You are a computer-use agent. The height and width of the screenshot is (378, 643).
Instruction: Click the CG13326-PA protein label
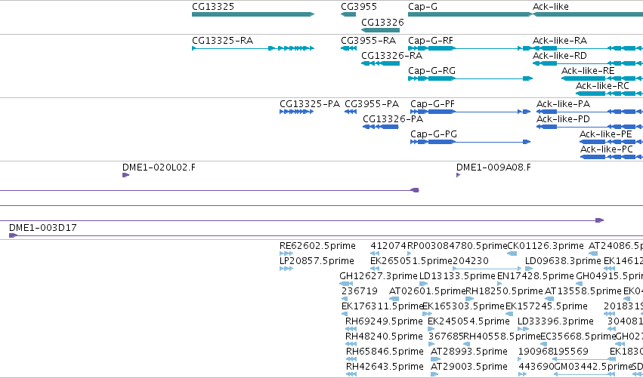click(x=393, y=119)
